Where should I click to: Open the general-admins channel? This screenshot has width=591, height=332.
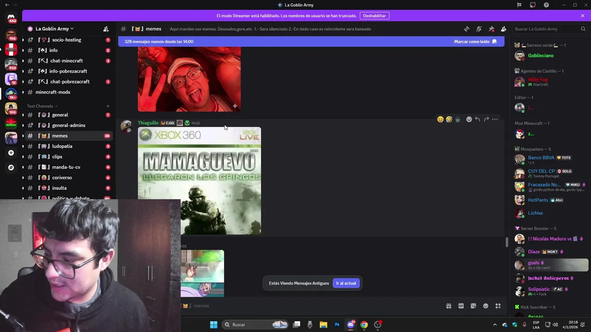point(68,125)
